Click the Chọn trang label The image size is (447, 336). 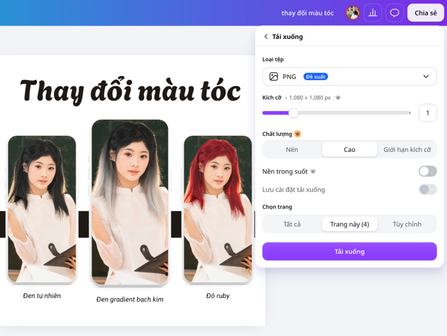click(x=277, y=207)
